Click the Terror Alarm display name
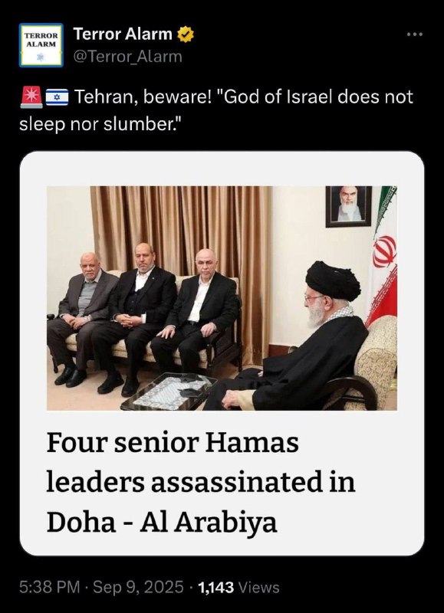444x613 pixels. 123,34
